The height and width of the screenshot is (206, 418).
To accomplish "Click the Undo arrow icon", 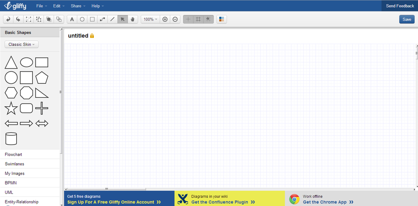I will [8, 19].
